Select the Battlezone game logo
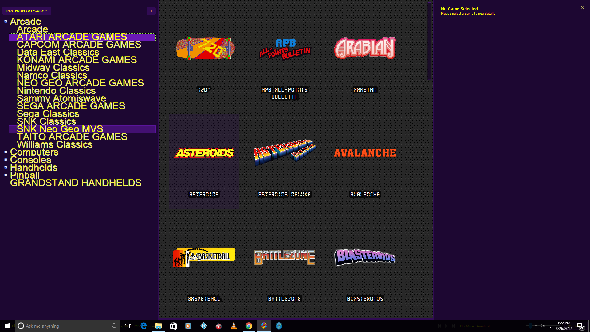Image resolution: width=590 pixels, height=332 pixels. pyautogui.click(x=285, y=257)
